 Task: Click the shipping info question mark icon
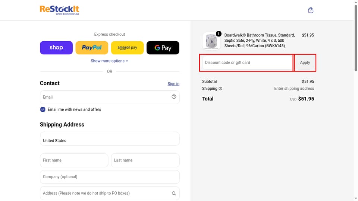[x=220, y=89]
